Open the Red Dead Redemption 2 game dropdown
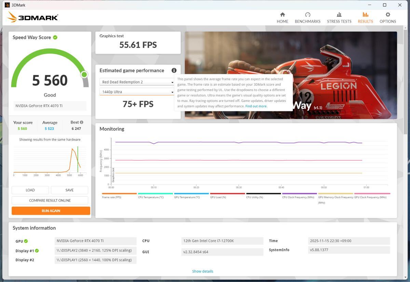The width and height of the screenshot is (410, 282). 137,82
